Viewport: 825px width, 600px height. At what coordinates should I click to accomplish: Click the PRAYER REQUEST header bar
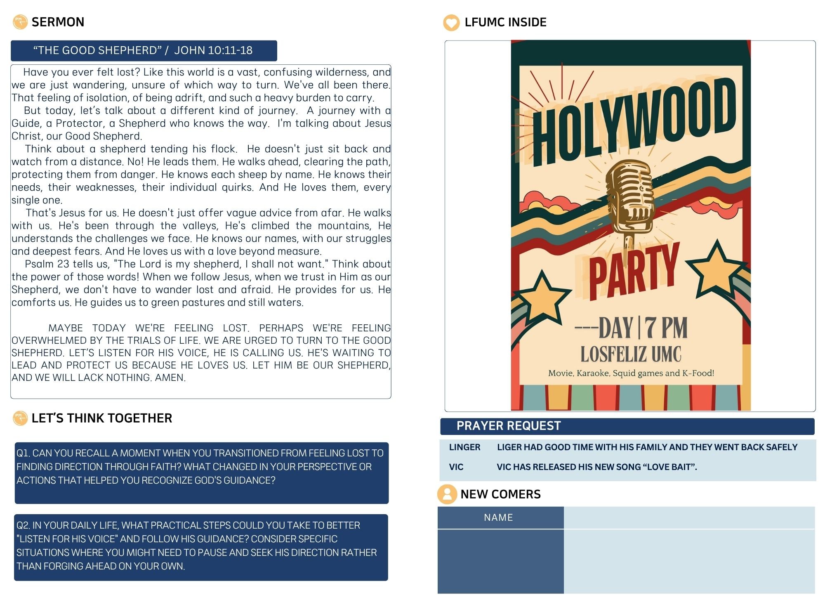point(627,426)
